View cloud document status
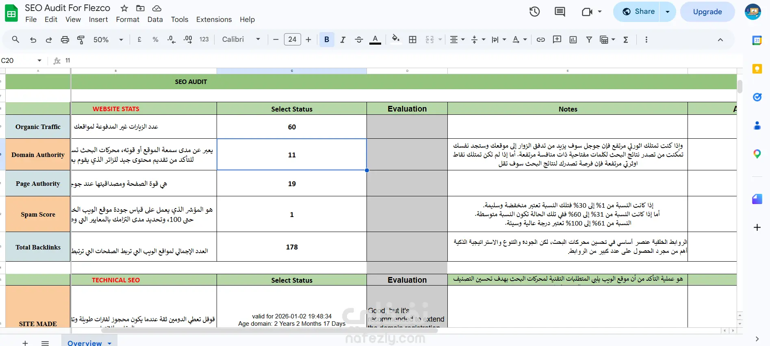The width and height of the screenshot is (770, 346). [156, 8]
